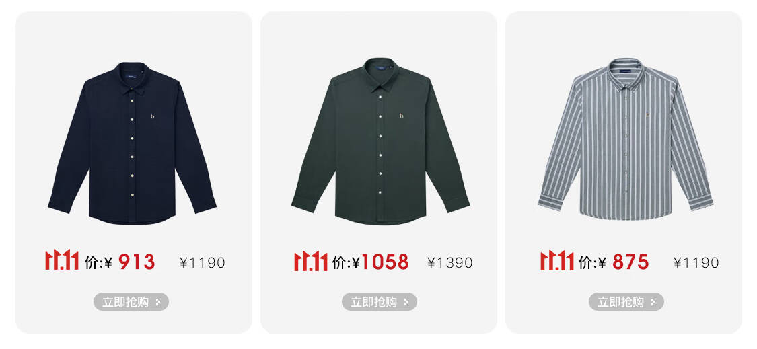
Task: Click the arrow icon in navy shirt's buy button
Action: [158, 302]
